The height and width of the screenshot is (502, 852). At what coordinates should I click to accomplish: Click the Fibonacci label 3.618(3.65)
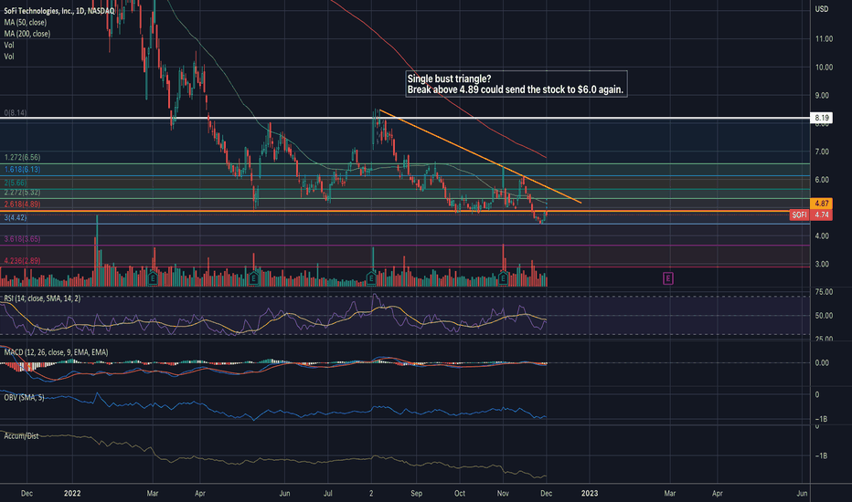pos(22,239)
